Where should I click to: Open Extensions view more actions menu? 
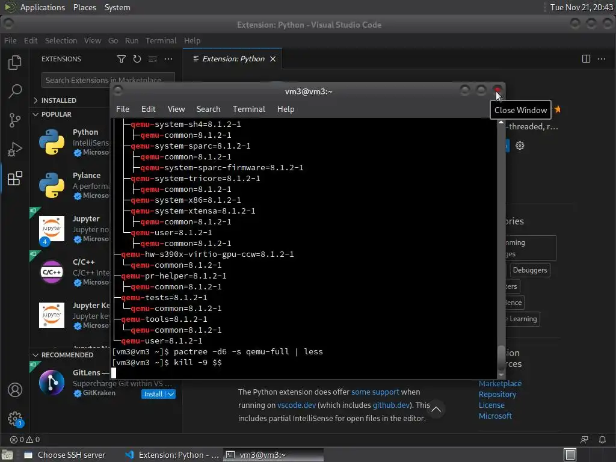pos(168,59)
